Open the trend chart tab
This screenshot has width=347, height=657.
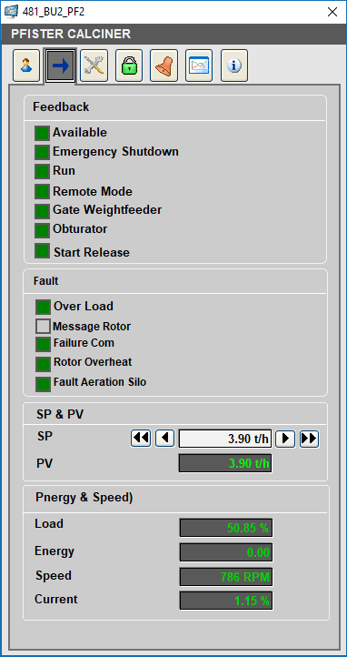(199, 66)
